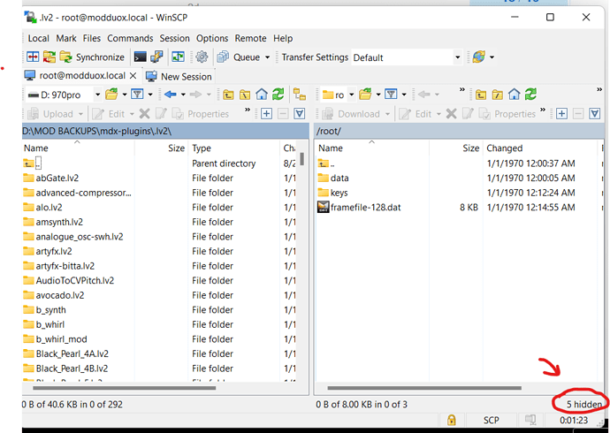Image resolution: width=610 pixels, height=433 pixels.
Task: Go to remote parent directory icon
Action: (x=481, y=94)
